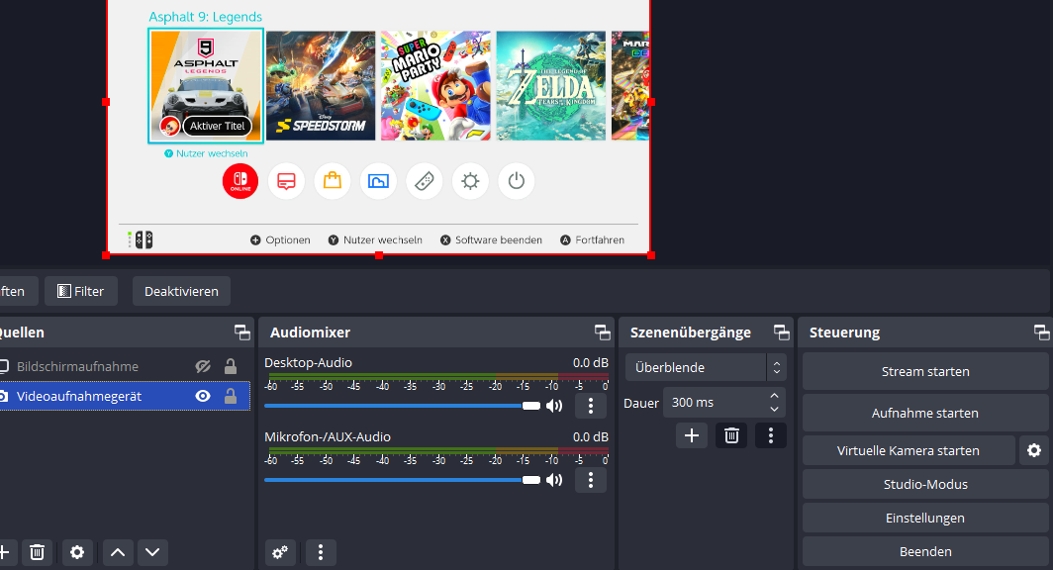
Task: Click the Joy-Con controller status icon
Action: point(141,239)
